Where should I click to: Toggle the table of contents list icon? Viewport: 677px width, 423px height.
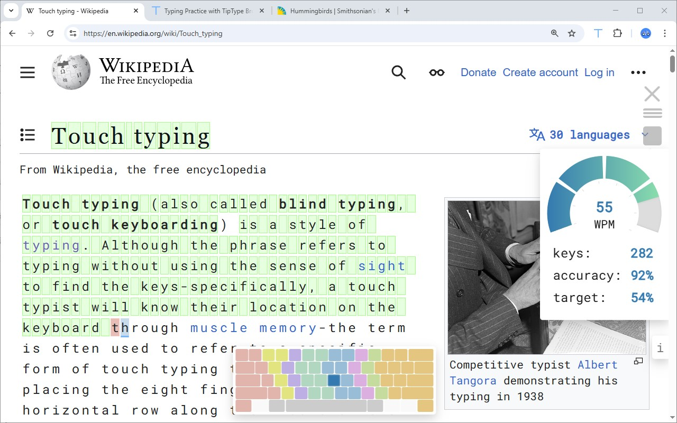[28, 135]
